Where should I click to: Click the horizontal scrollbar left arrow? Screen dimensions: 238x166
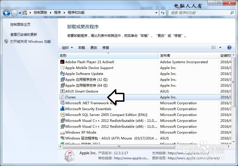pos(60,146)
